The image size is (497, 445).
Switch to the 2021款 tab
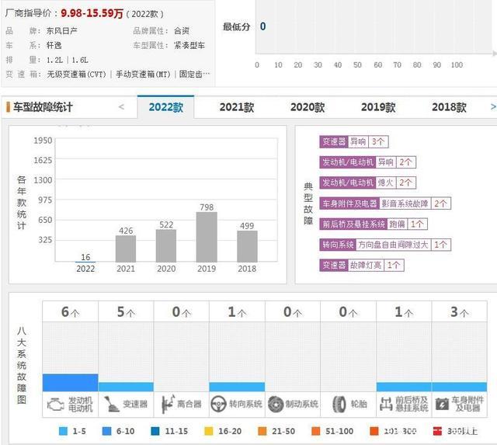pyautogui.click(x=236, y=107)
